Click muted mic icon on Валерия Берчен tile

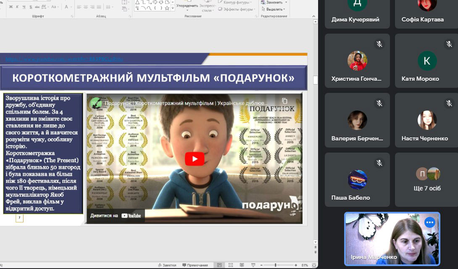[379, 103]
